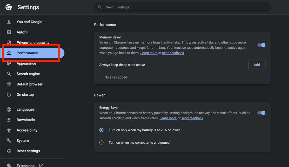Click the Extensions puzzle piece icon
289x167 pixels.
(x=9, y=165)
